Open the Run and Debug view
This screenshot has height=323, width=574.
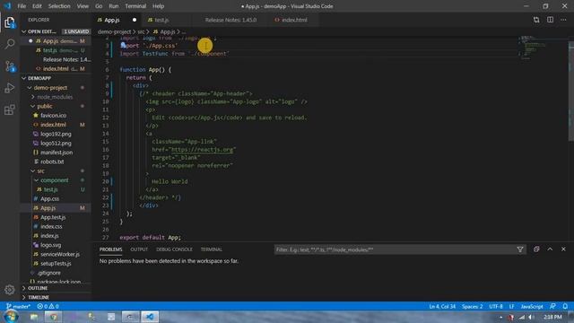tap(10, 88)
